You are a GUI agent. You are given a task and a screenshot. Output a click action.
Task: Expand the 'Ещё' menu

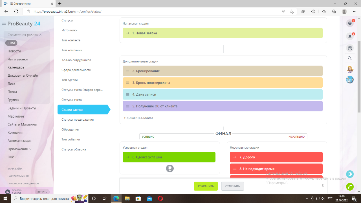pos(12,157)
